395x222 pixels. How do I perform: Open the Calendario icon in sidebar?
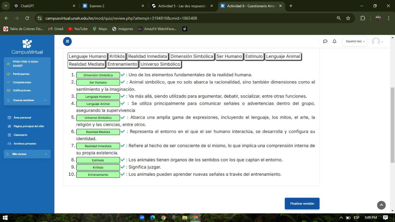click(x=9, y=135)
